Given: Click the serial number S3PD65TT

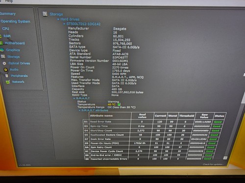Looking at the screenshot, I should (x=120, y=58).
